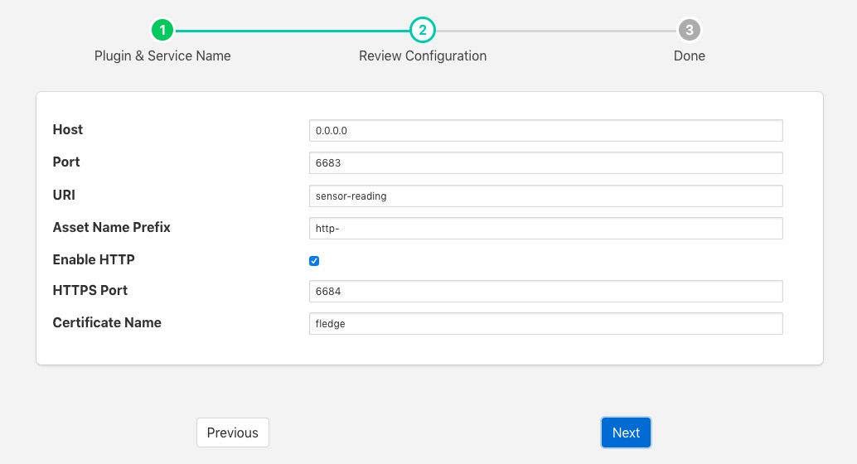Select the Plugin & Service Name step label

point(162,56)
